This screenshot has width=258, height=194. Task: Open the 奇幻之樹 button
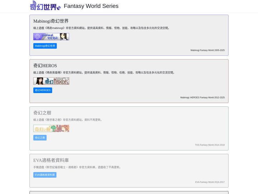40,138
